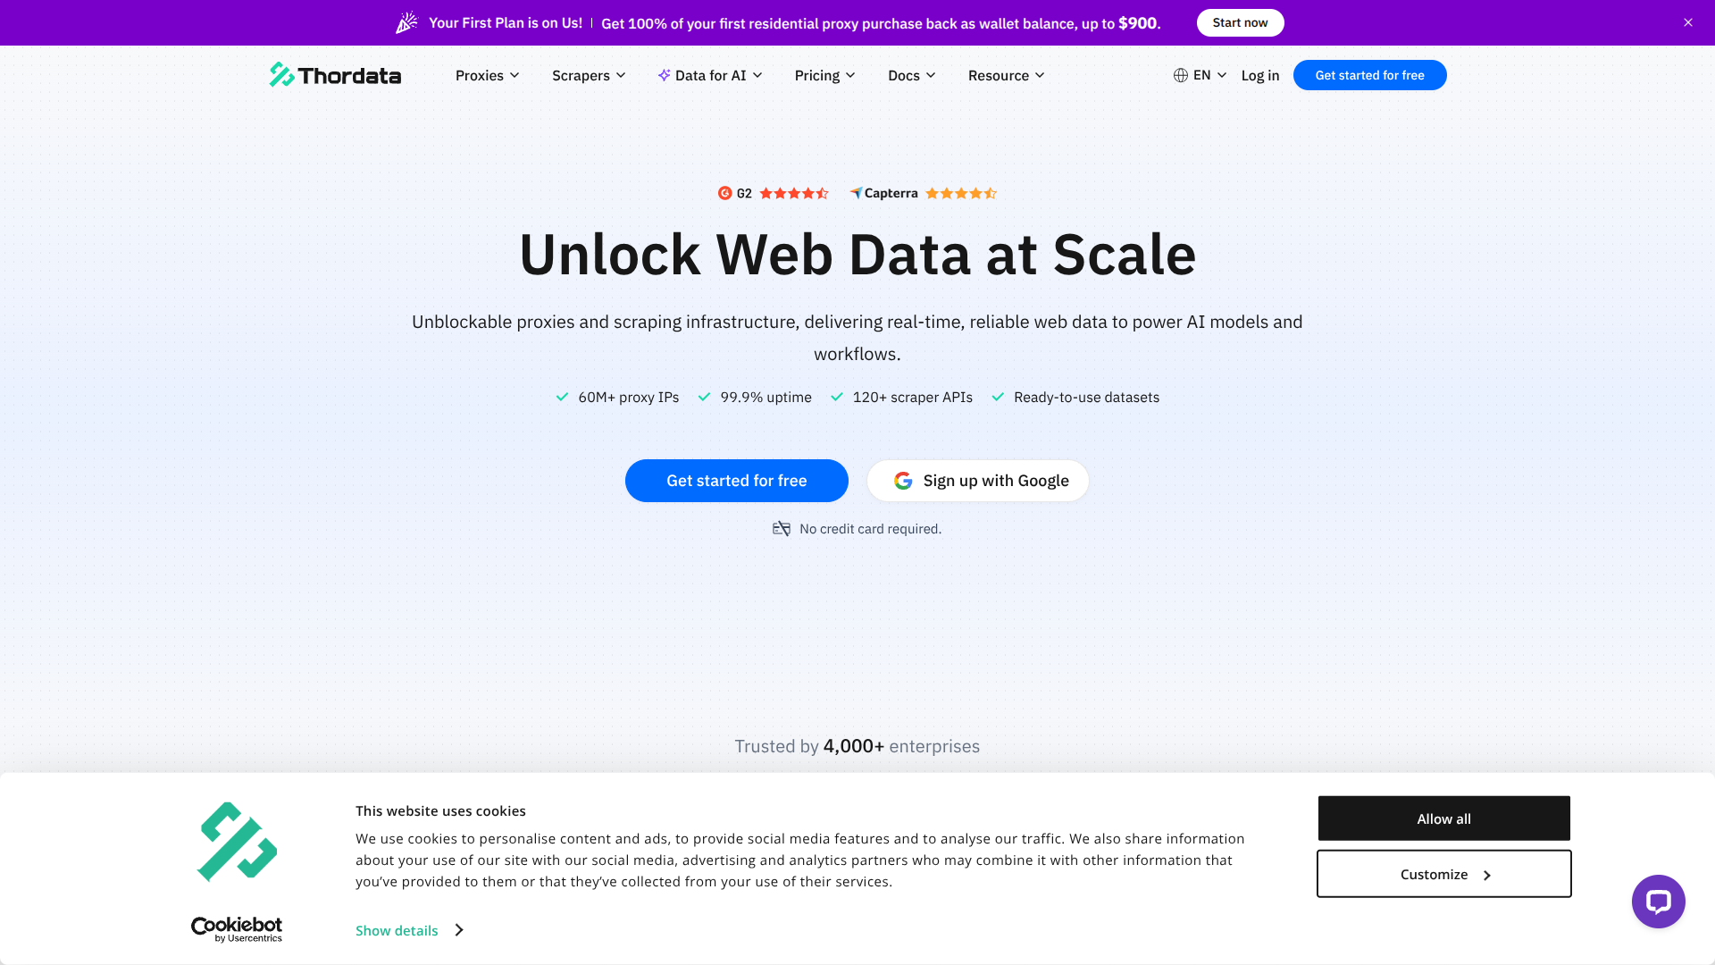Click the globe icon before EN

(1181, 75)
